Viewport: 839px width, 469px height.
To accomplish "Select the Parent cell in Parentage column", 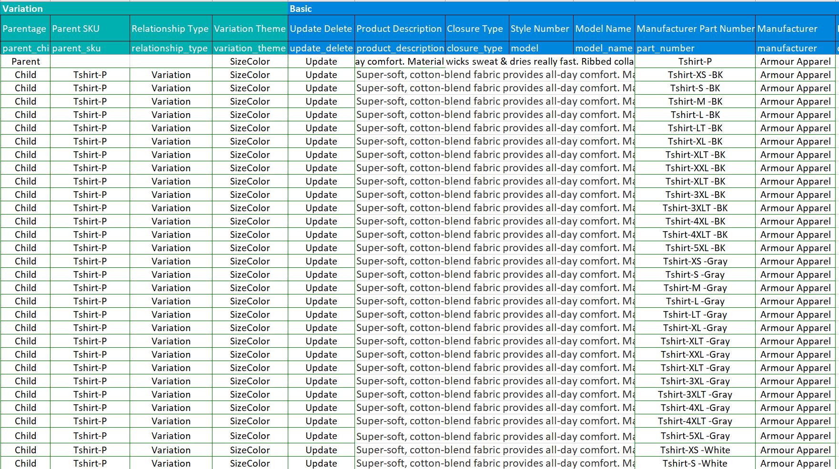I will (25, 61).
